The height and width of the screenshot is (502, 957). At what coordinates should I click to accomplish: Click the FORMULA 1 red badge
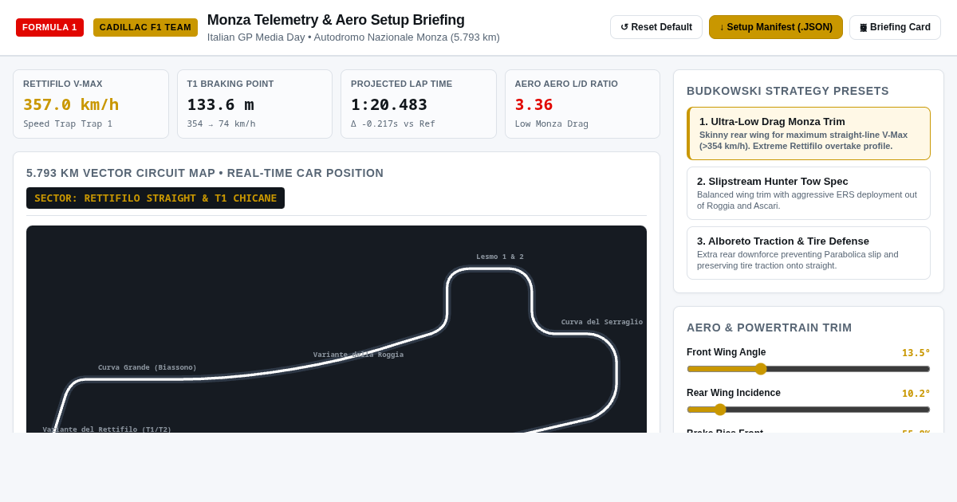click(x=49, y=27)
